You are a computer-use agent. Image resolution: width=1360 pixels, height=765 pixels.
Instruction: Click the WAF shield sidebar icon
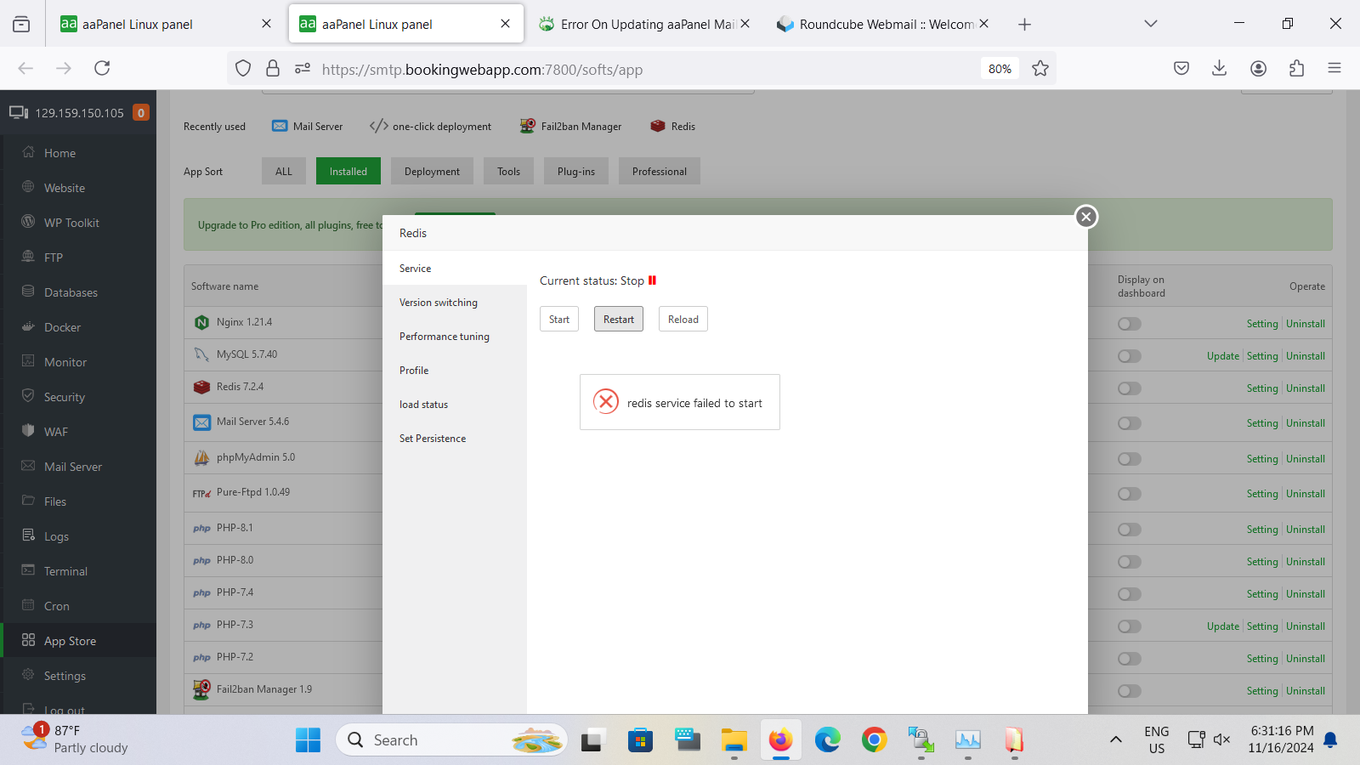coord(28,431)
